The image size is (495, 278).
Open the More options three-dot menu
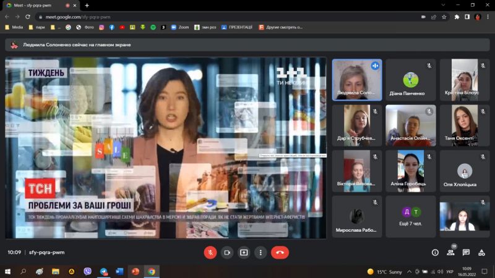[260, 253]
